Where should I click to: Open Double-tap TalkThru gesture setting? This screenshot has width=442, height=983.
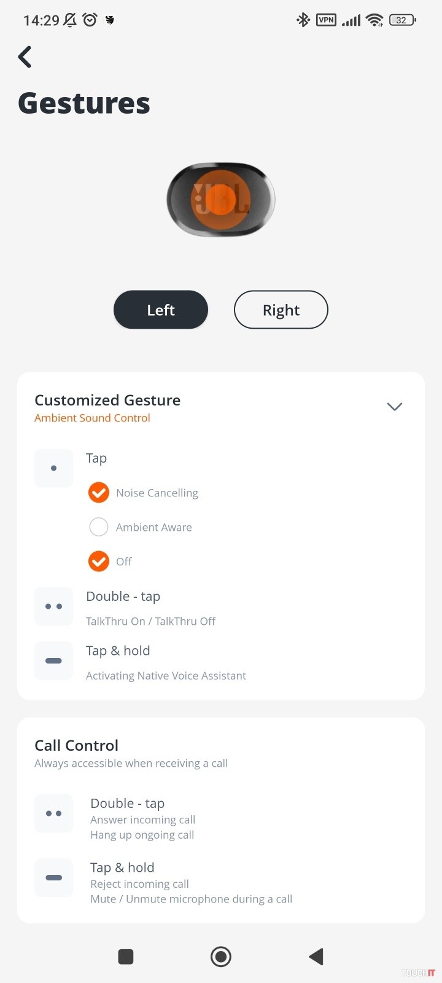tap(150, 608)
